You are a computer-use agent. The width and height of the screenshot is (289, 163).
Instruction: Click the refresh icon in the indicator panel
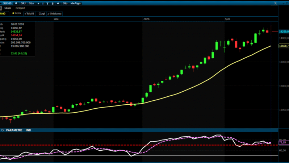click(3, 130)
